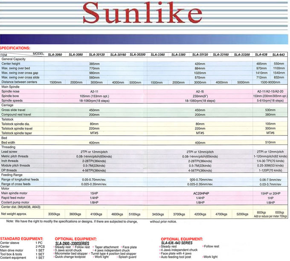This screenshot has height=261, width=290.
Task: Click the 105mm (153mm opt.) spindle bore value
Action: click(94, 96)
